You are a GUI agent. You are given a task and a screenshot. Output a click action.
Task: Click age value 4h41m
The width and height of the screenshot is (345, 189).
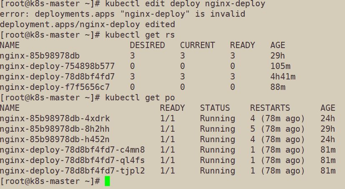[x=283, y=77]
